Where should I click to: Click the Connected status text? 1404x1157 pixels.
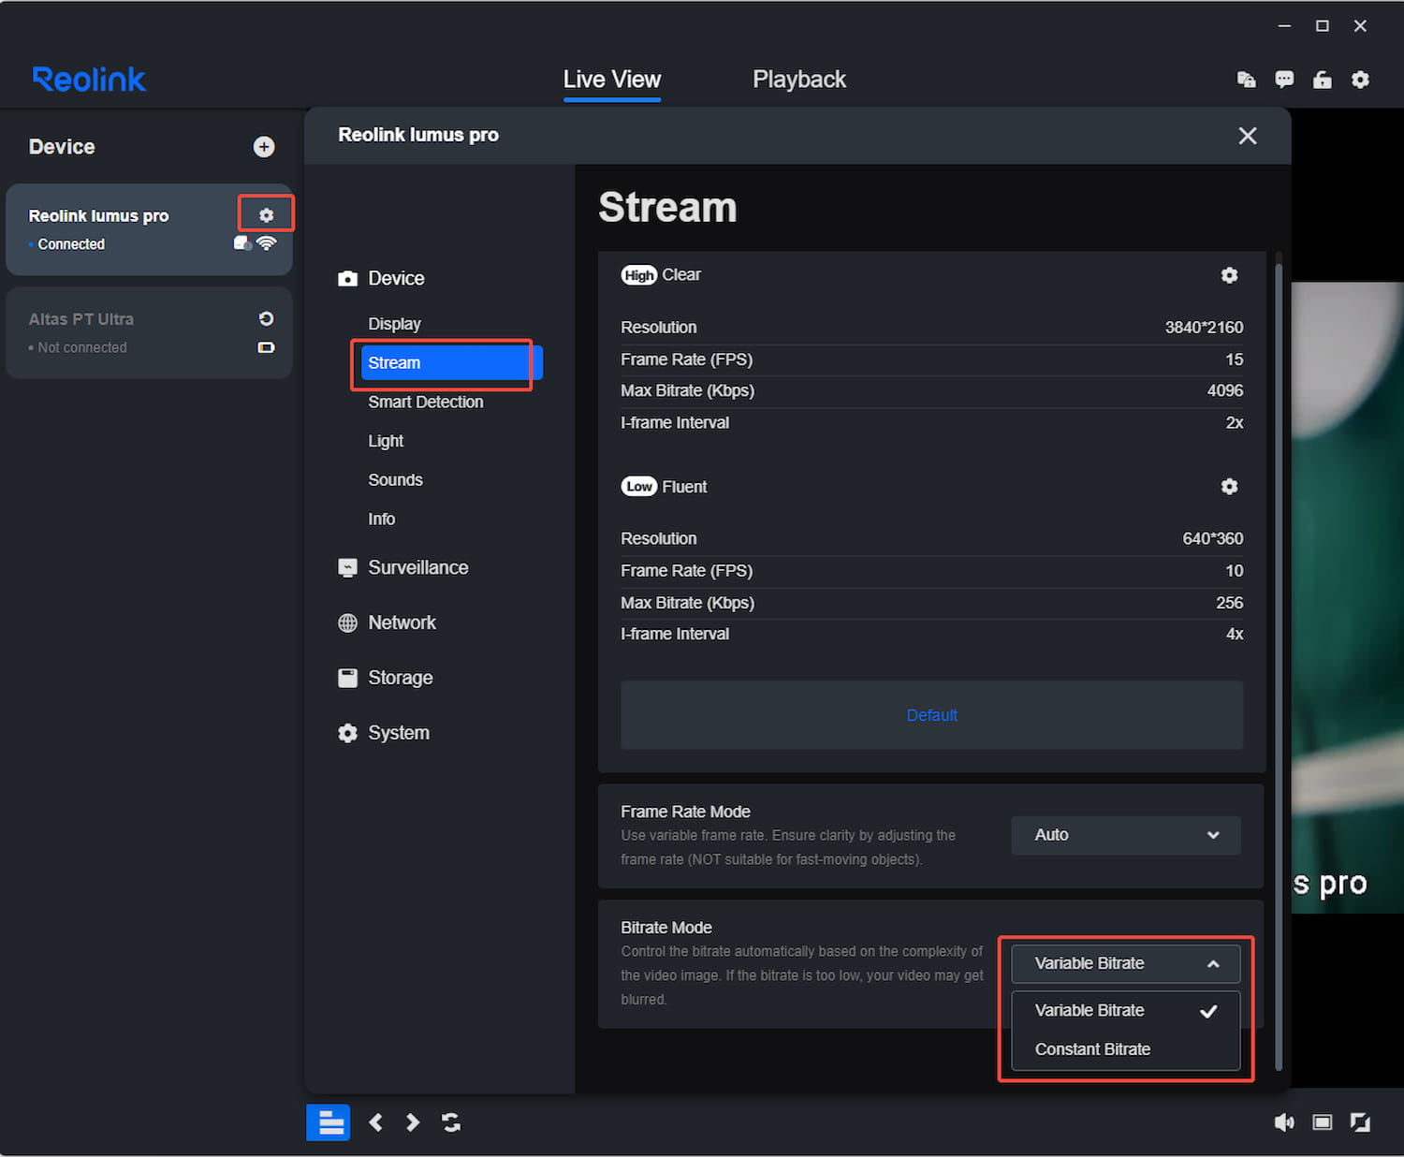pyautogui.click(x=71, y=244)
